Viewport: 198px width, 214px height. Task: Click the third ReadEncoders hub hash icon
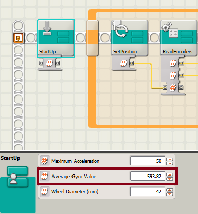(173, 88)
